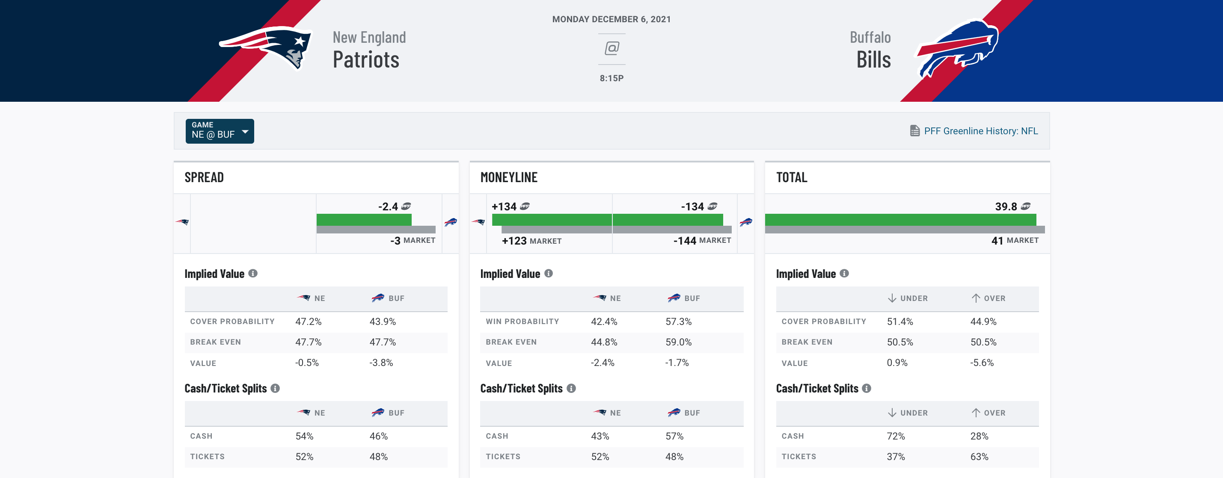Click the Total Cash/Ticket Splits info icon
The height and width of the screenshot is (478, 1223).
tap(867, 388)
